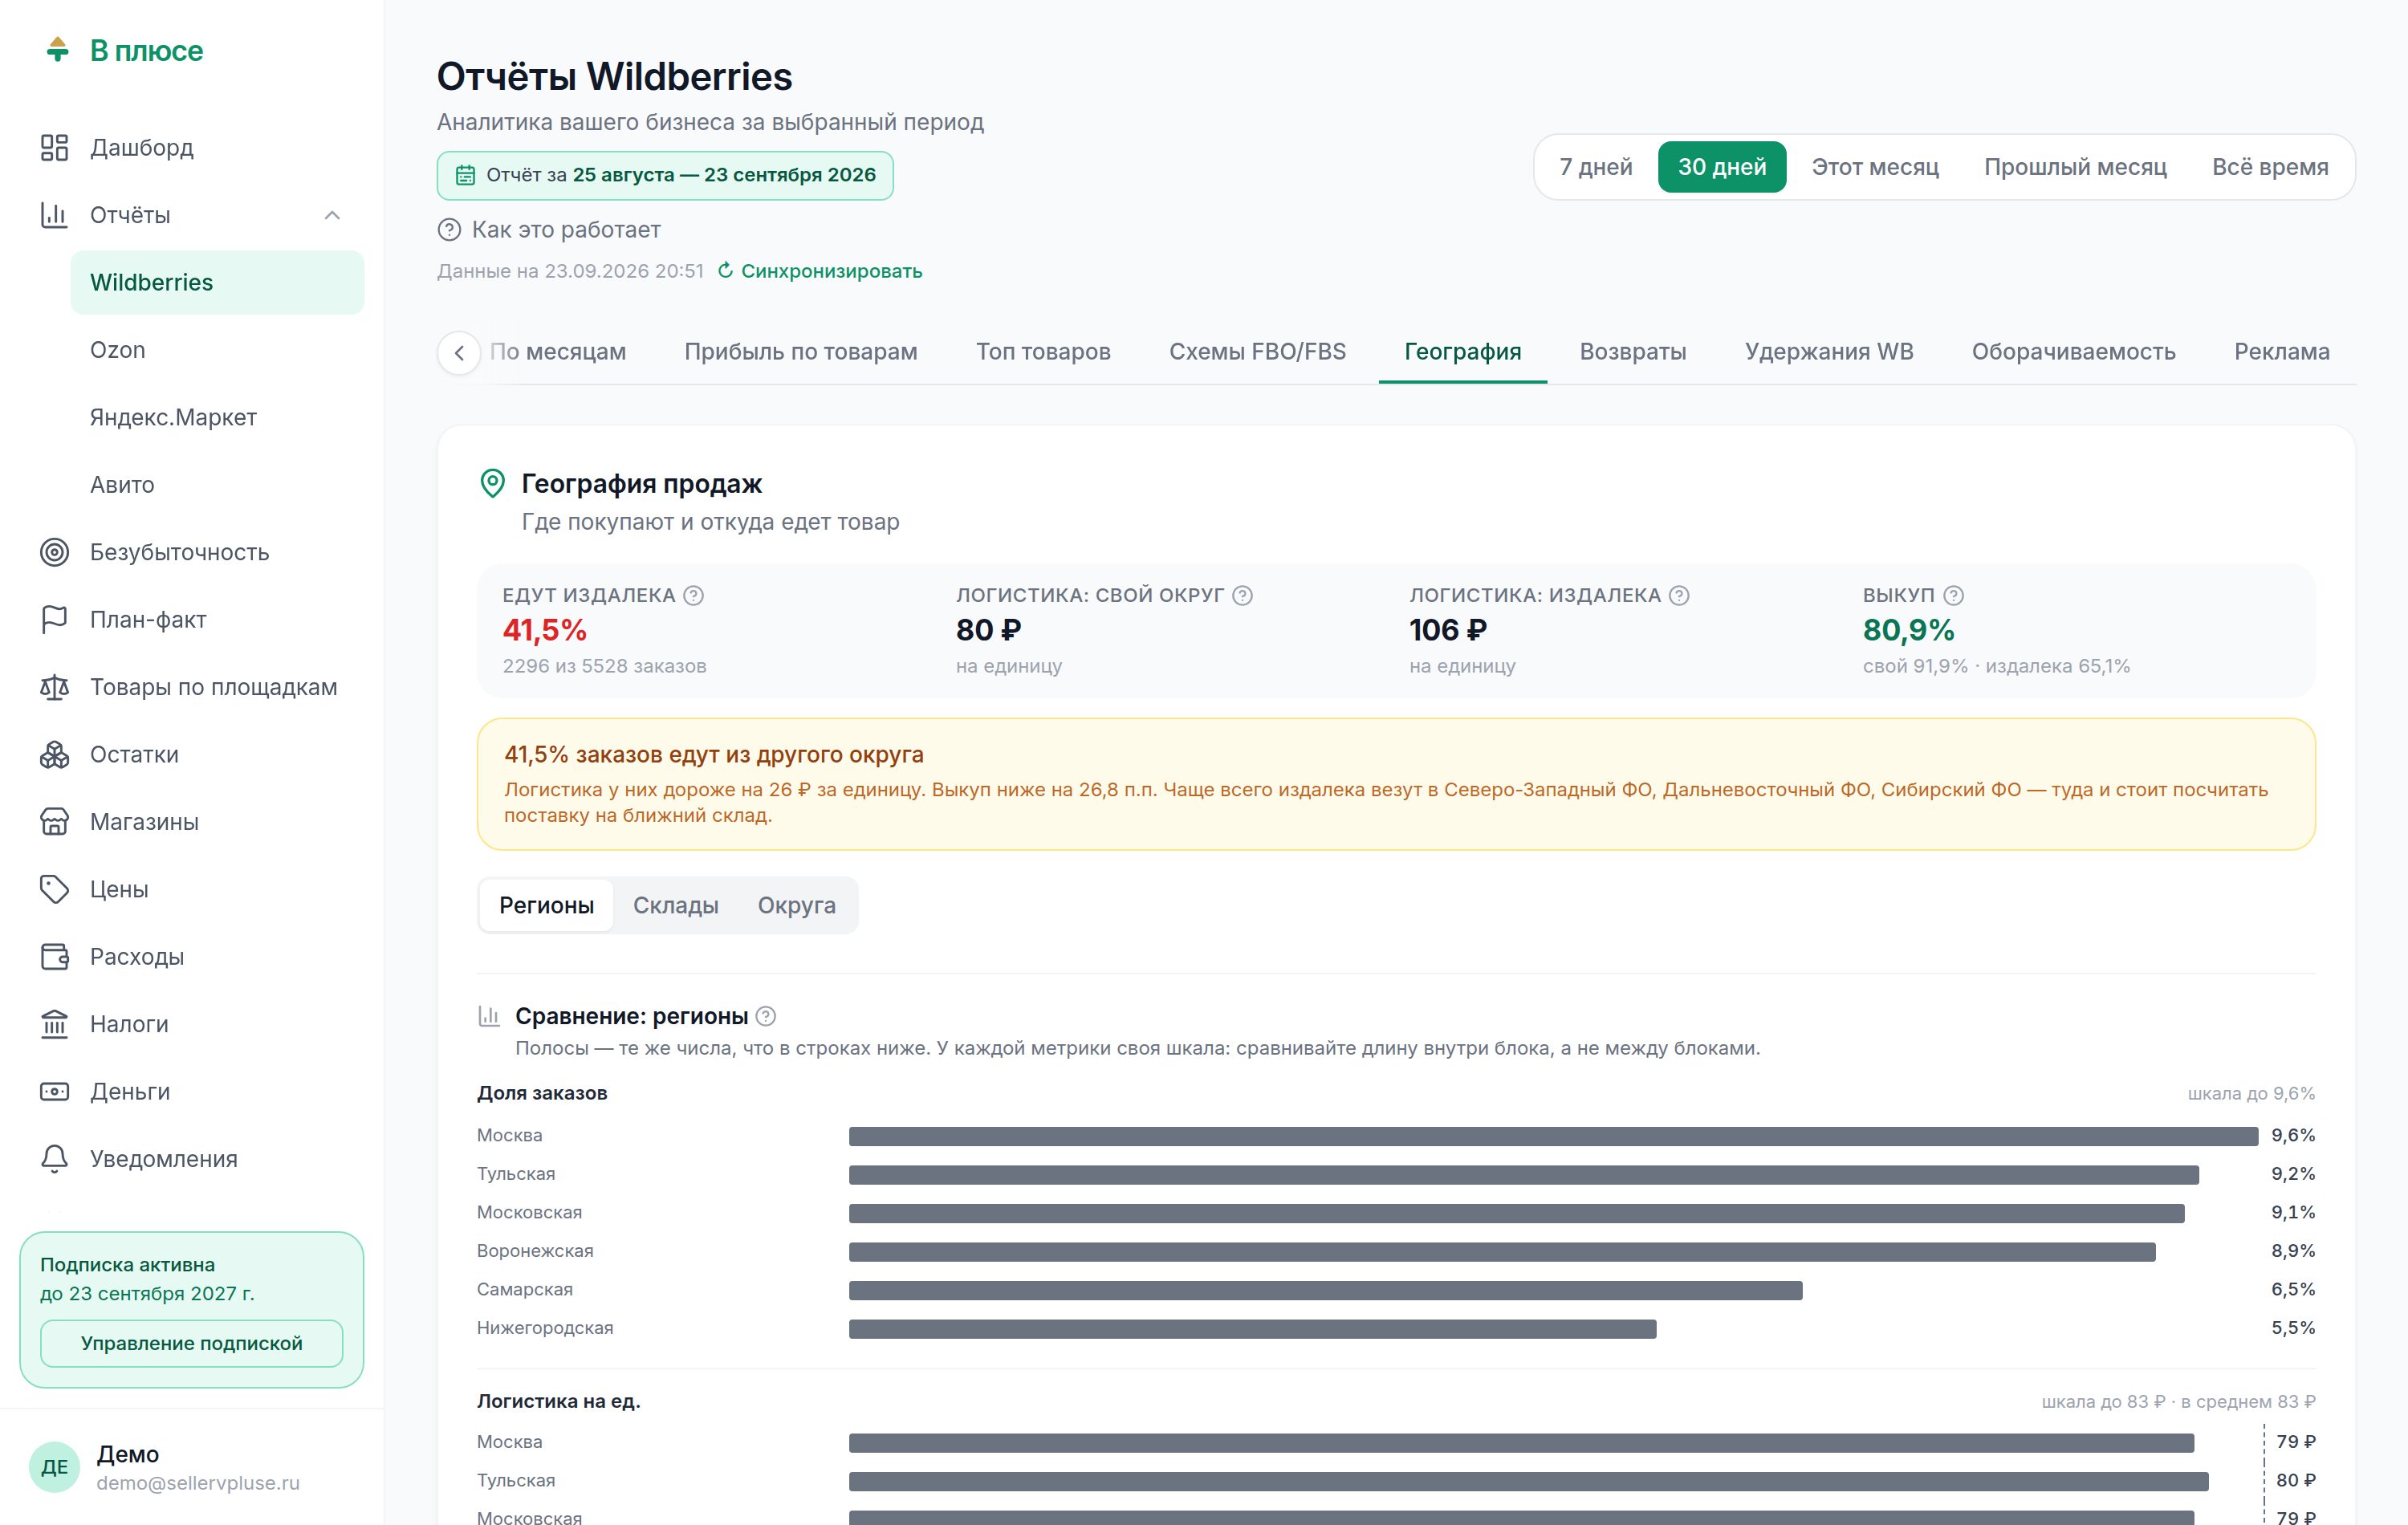Open the Оборачиваемость tab
This screenshot has height=1525, width=2408.
click(x=2074, y=352)
